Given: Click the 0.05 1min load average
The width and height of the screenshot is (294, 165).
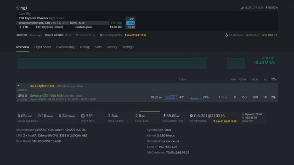Looking at the screenshot, I should coord(25,116).
